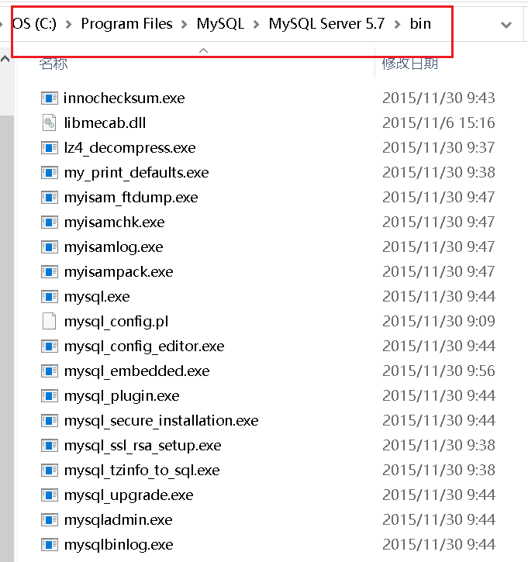Go to the MySQL folder breadcrumb
Image resolution: width=528 pixels, height=562 pixels.
click(x=220, y=24)
